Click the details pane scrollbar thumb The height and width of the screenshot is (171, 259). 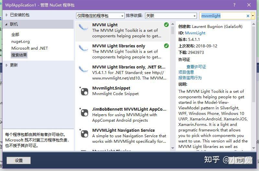click(253, 64)
